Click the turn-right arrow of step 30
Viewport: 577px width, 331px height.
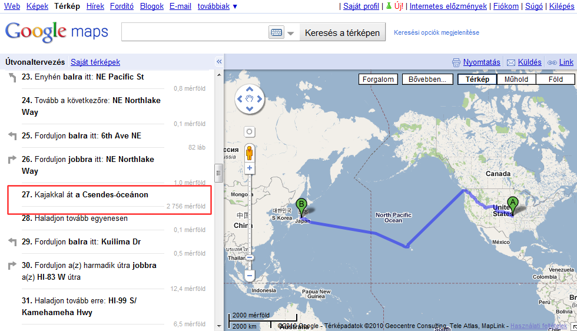(x=12, y=266)
